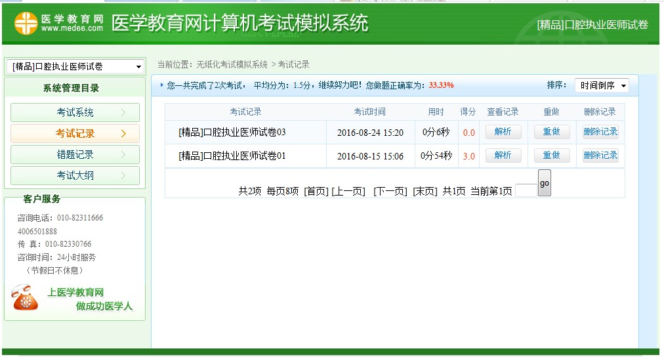The height and width of the screenshot is (357, 664).
Task: Click 解析 for the 试卷03 record
Action: click(503, 132)
